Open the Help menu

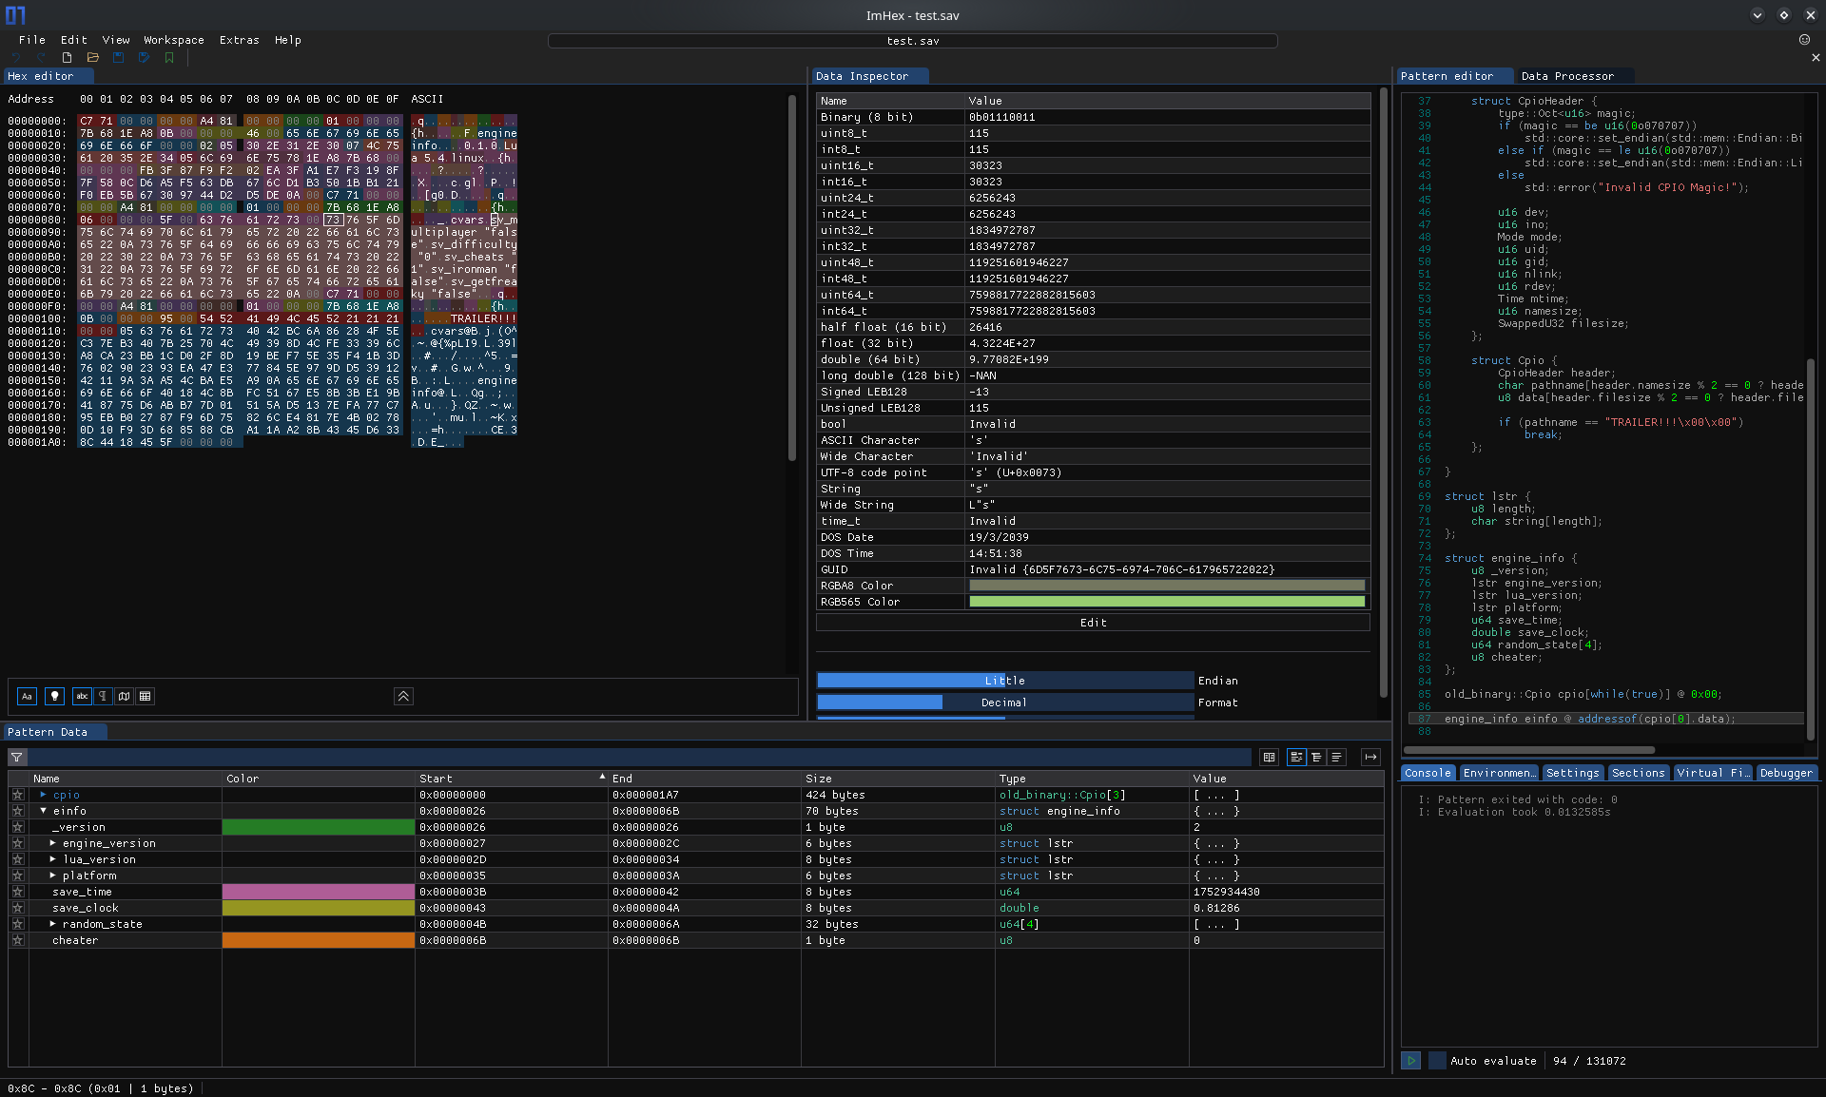(288, 40)
